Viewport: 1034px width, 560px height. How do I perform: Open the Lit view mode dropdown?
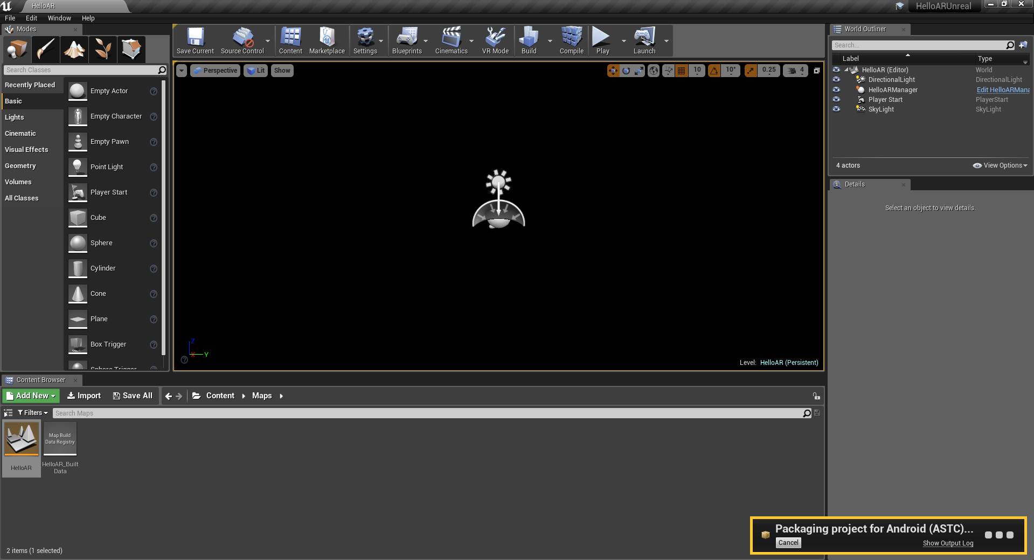click(255, 71)
